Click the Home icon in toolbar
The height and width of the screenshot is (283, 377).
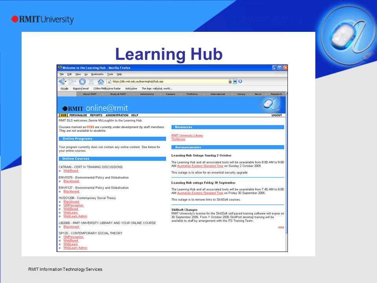[101, 81]
